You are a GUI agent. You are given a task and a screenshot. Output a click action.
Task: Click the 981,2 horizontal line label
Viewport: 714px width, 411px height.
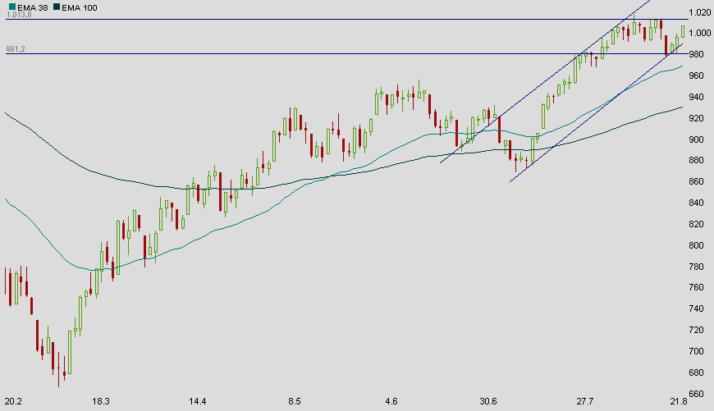(x=16, y=49)
